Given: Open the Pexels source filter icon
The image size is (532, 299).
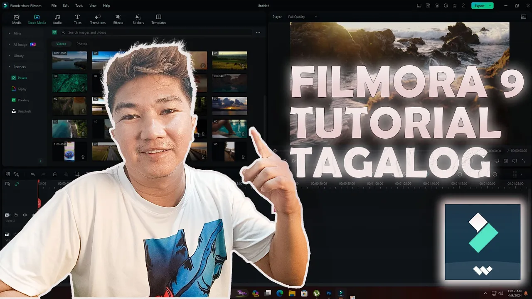Looking at the screenshot, I should point(54,32).
